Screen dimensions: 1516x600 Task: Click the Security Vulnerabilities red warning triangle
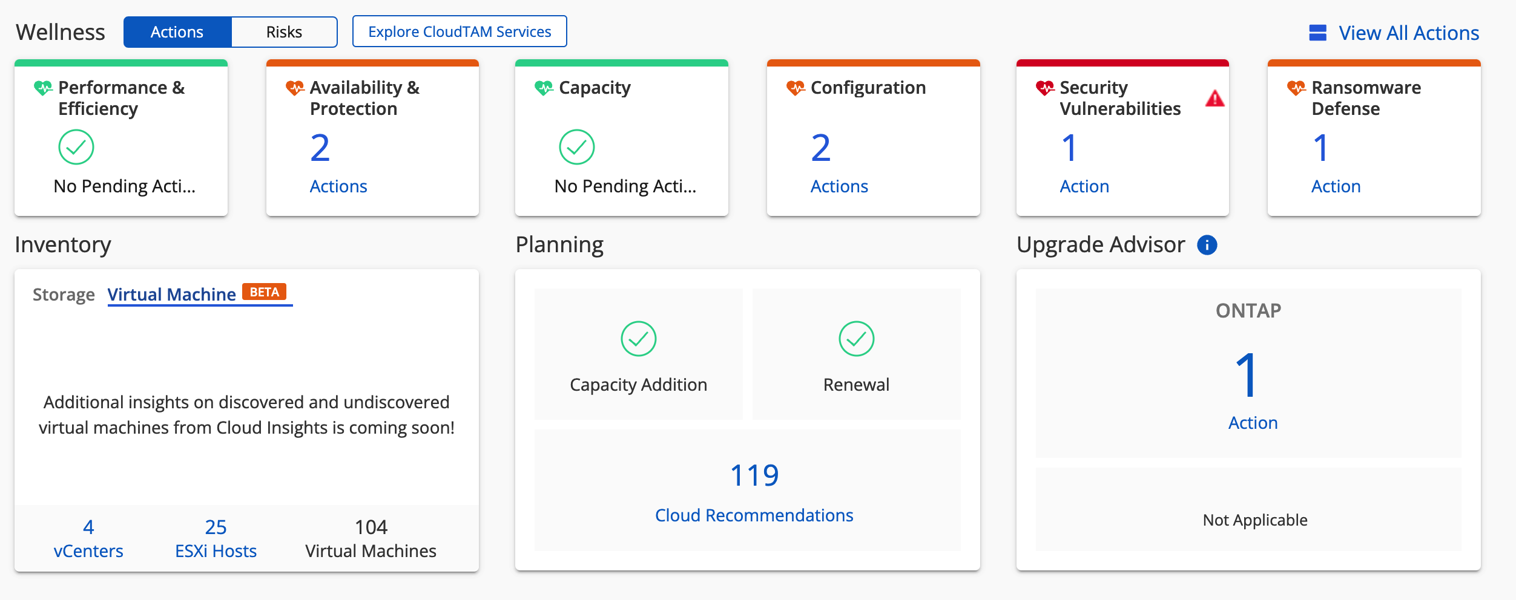click(x=1214, y=99)
